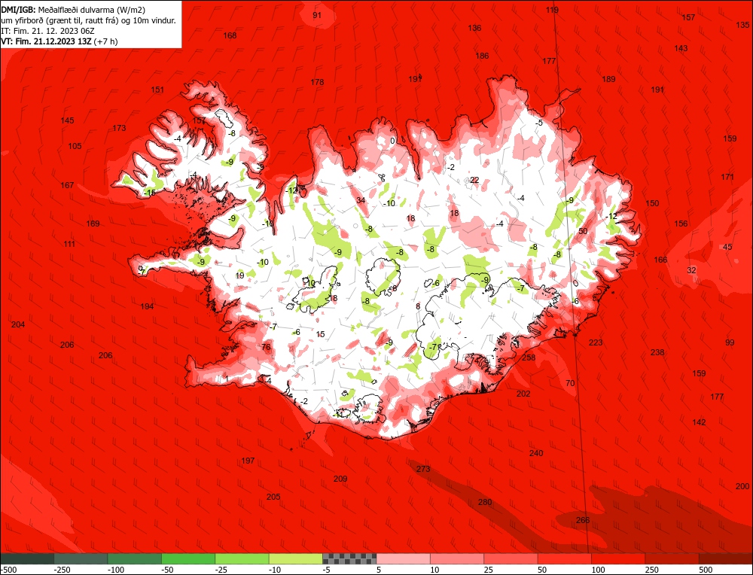The image size is (753, 575).
Task: Click the coastal value 258
Action: pyautogui.click(x=529, y=357)
